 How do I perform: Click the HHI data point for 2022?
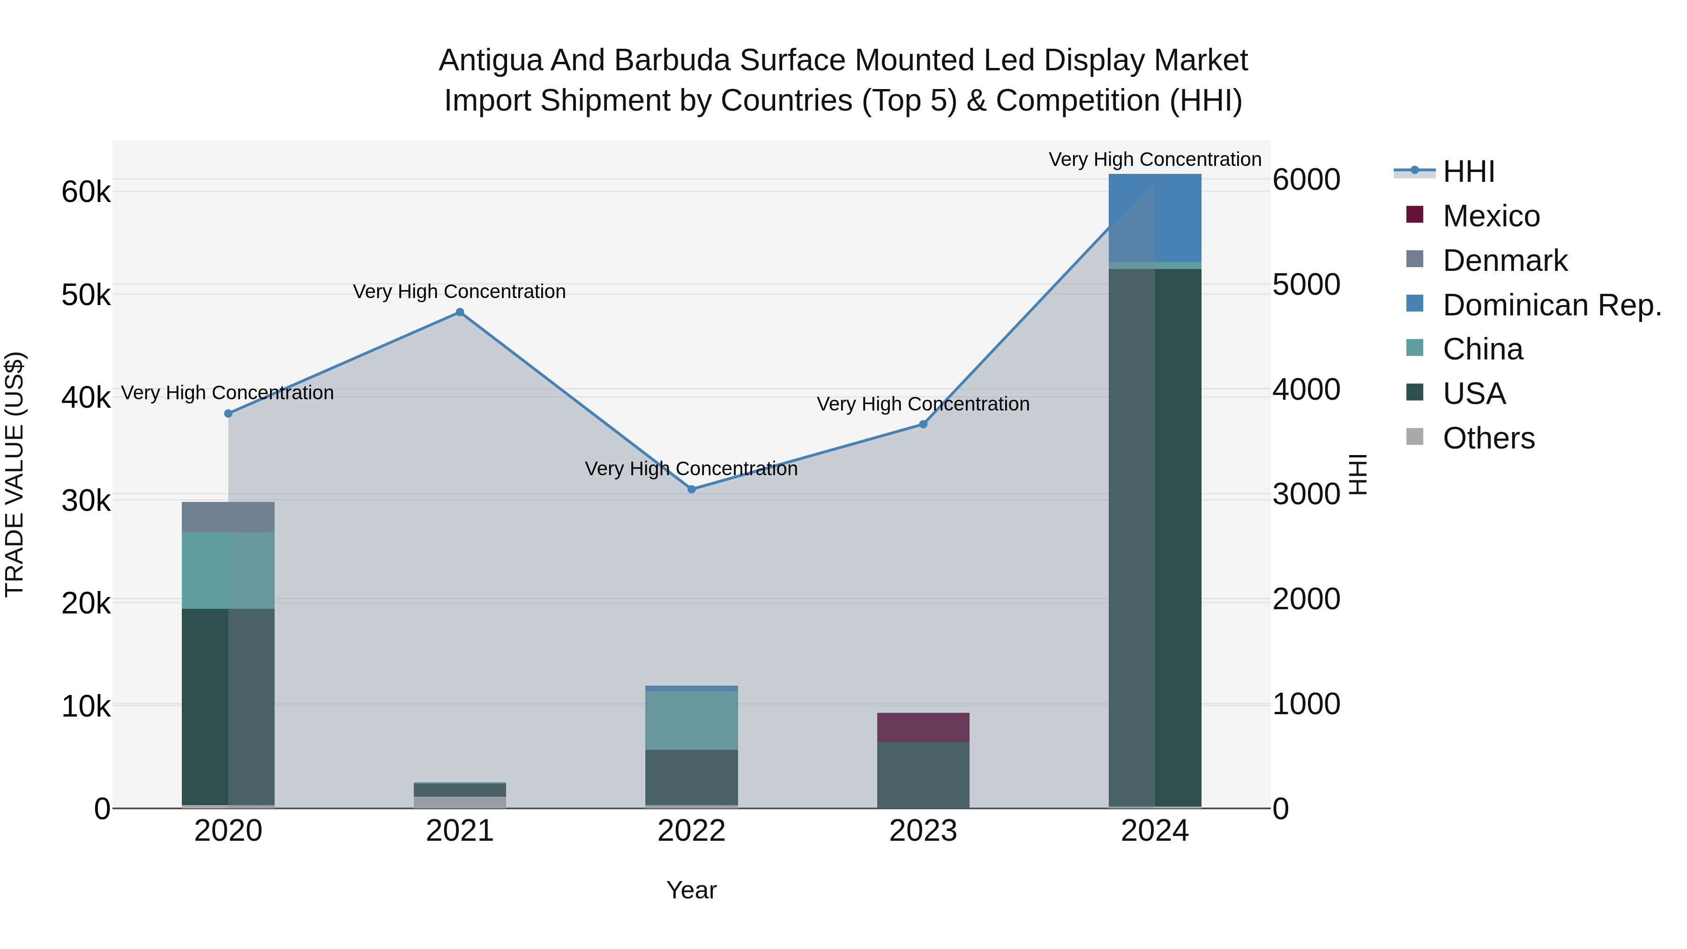[x=692, y=489]
